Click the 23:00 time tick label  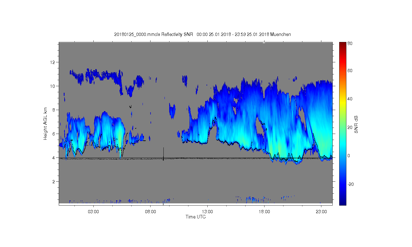pyautogui.click(x=321, y=212)
